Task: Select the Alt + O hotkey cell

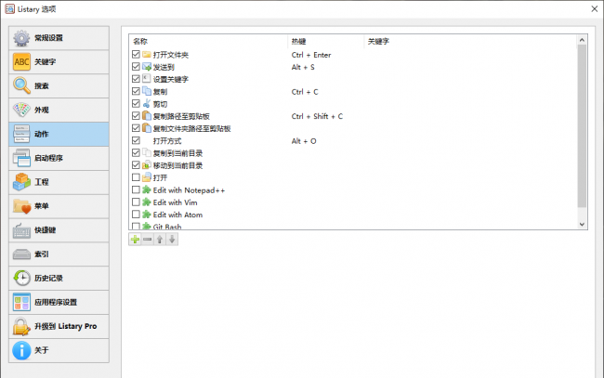Action: tap(304, 141)
